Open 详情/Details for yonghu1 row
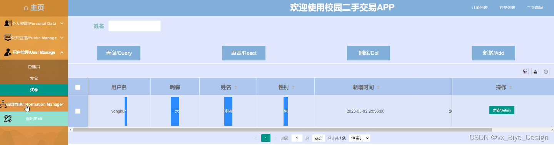 tap(502, 110)
